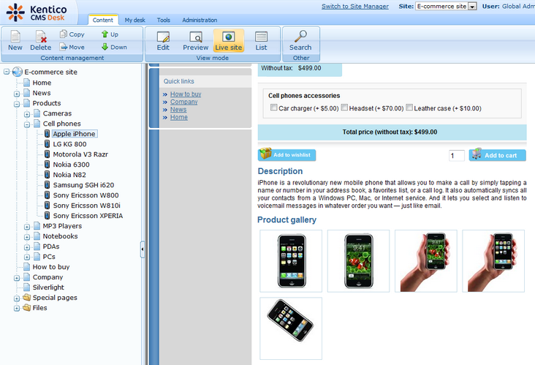Tick the Leather case checkbox
Image resolution: width=535 pixels, height=365 pixels.
pos(409,108)
